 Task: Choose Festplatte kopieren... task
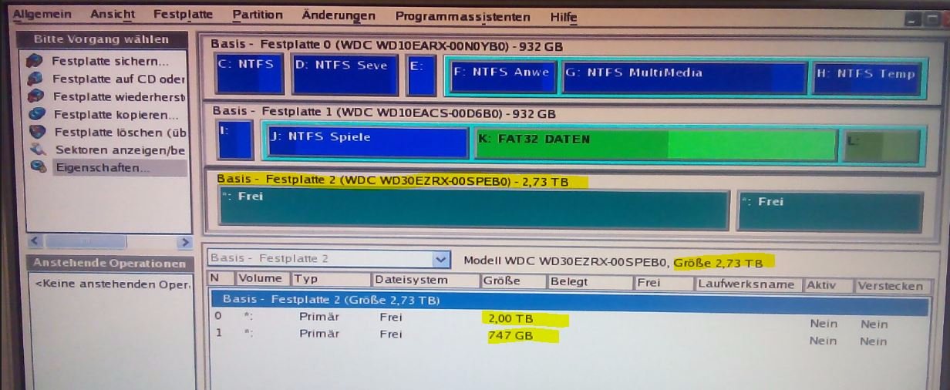[x=116, y=115]
